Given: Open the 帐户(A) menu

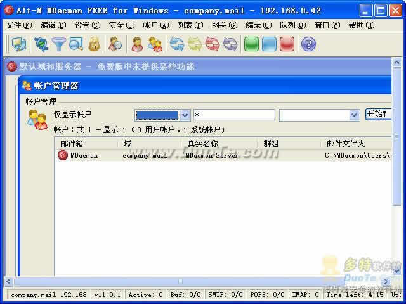Looking at the screenshot, I should (156, 25).
